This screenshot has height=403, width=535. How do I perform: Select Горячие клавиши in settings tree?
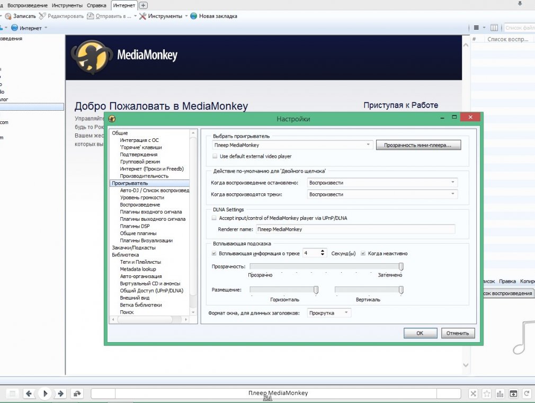(x=140, y=147)
